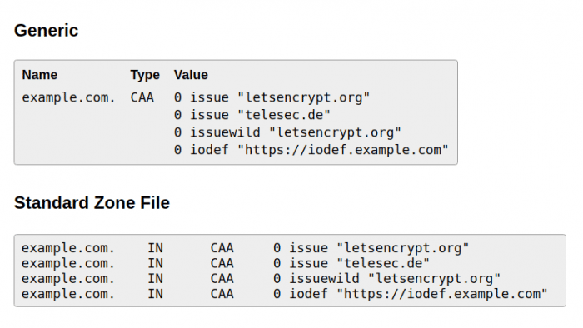Click the Value column header

191,75
